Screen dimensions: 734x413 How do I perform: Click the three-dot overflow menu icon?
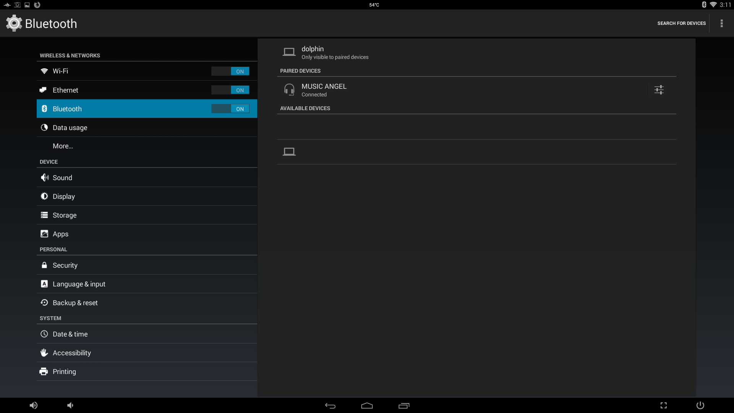722,23
